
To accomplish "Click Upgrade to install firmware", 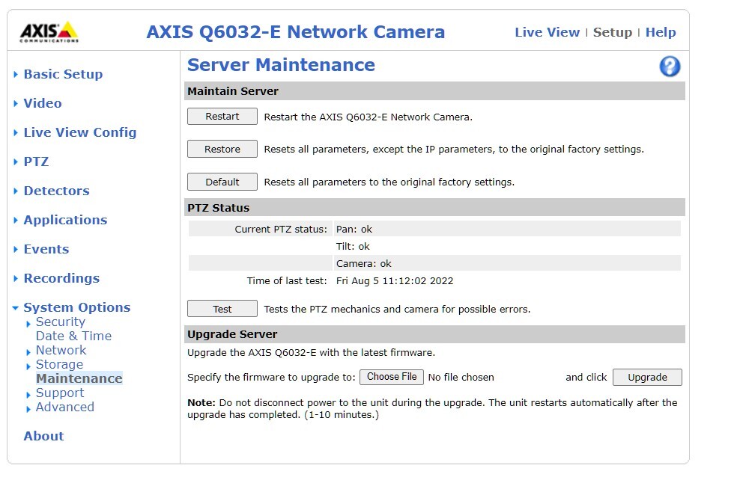I will (x=646, y=377).
